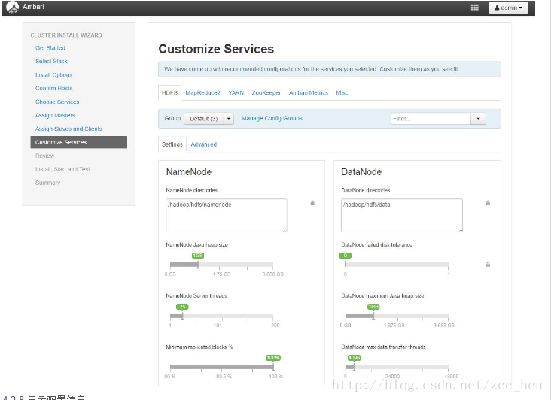This screenshot has height=400, width=551.
Task: Switch to the ZooKeeper tab
Action: [266, 92]
